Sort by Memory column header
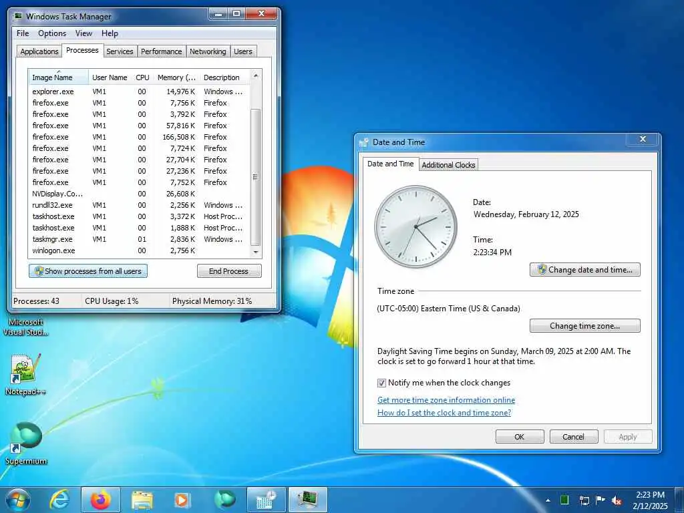 176,77
